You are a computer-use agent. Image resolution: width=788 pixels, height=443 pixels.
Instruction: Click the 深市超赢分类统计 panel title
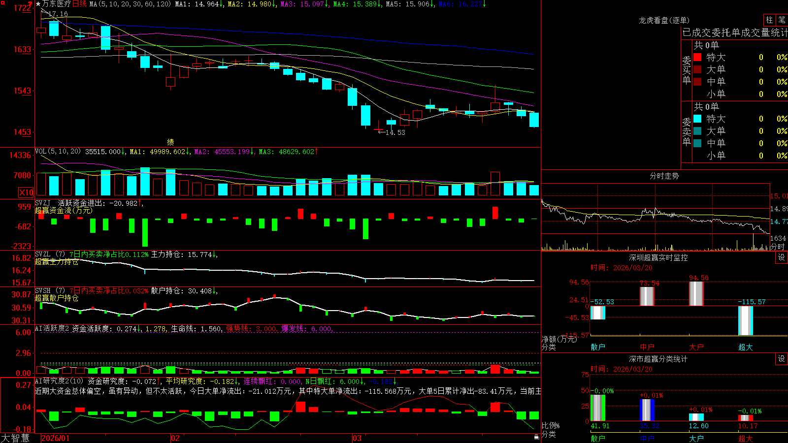(658, 359)
